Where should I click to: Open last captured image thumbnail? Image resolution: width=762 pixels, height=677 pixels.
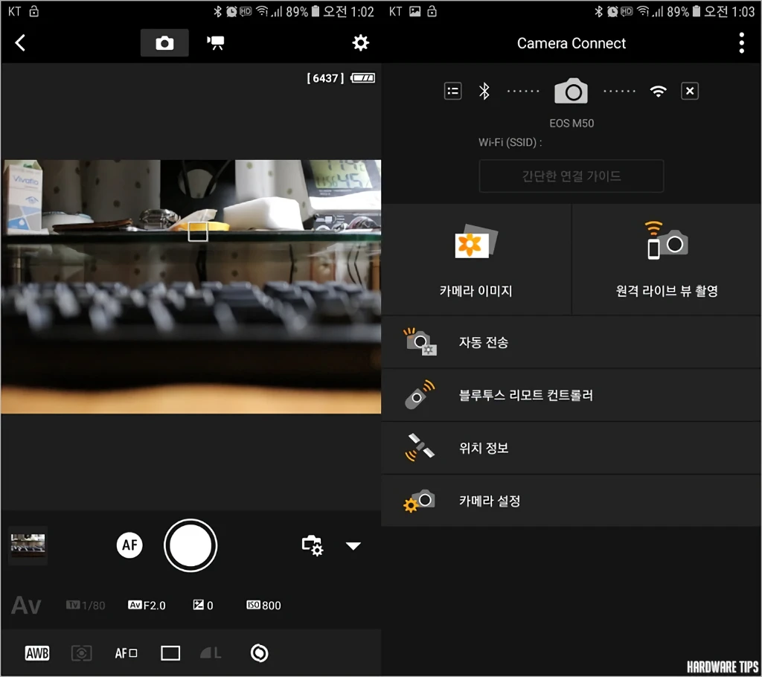point(28,545)
